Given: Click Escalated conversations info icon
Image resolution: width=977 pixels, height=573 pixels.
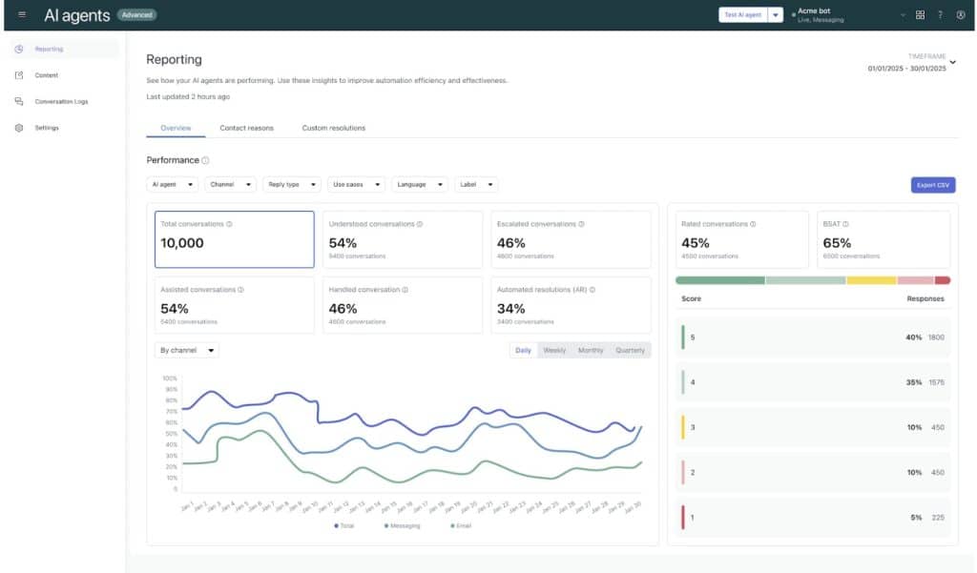Looking at the screenshot, I should click(581, 224).
